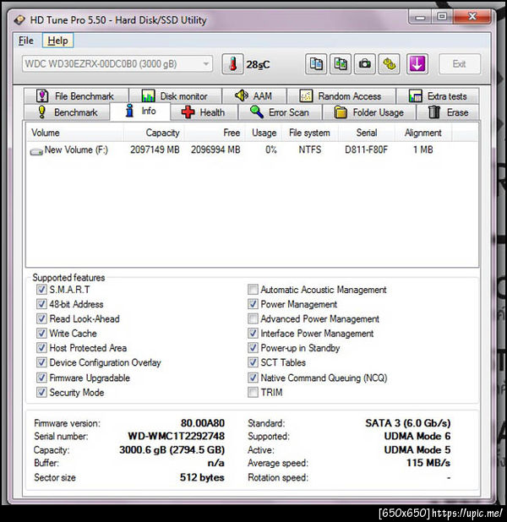Copy info to clipboard icon
The height and width of the screenshot is (522, 507).
click(316, 64)
